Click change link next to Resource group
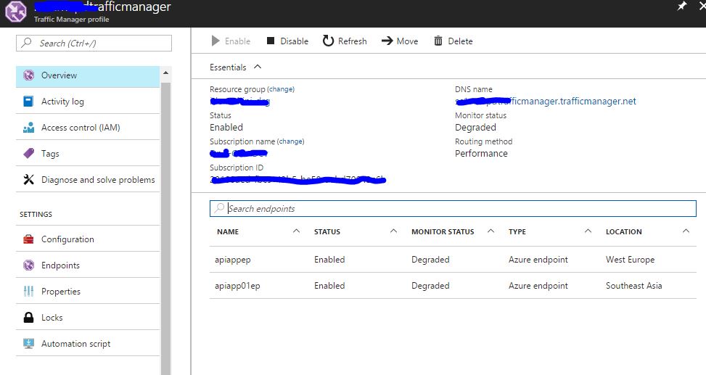The width and height of the screenshot is (706, 375). [x=281, y=89]
